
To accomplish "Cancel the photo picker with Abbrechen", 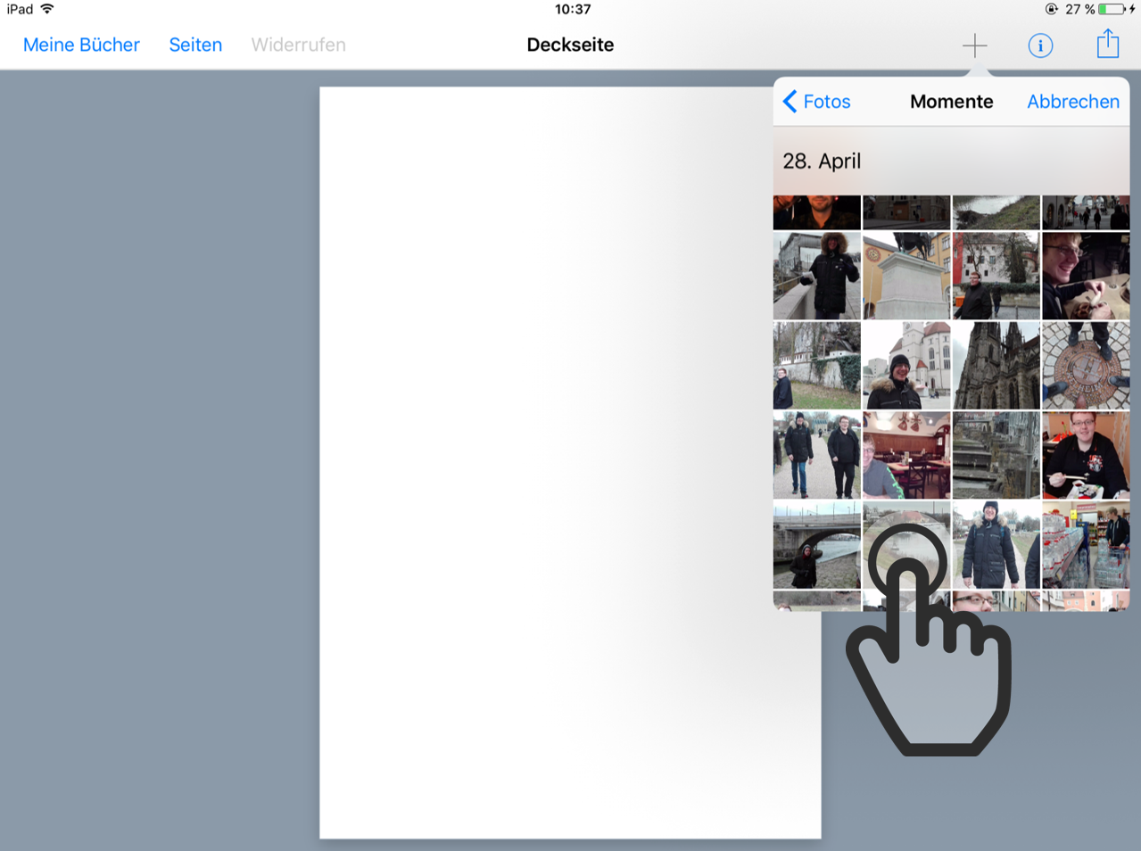I will pyautogui.click(x=1073, y=101).
